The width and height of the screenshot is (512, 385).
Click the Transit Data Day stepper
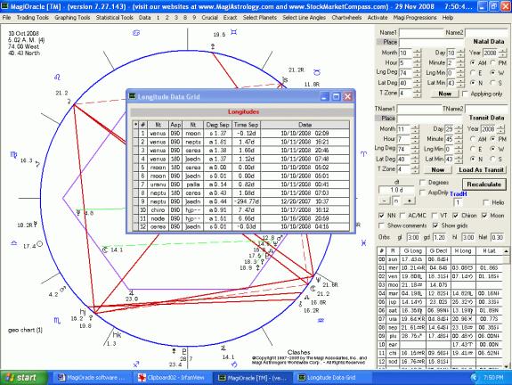point(459,129)
